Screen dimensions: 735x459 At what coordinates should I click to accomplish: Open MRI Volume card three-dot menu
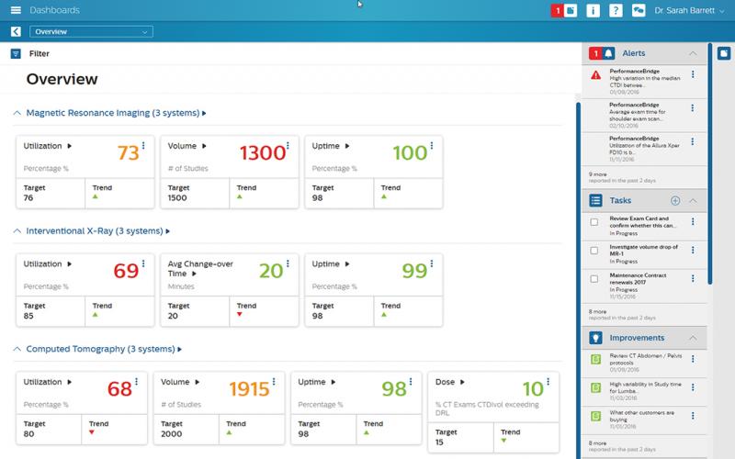coord(288,145)
